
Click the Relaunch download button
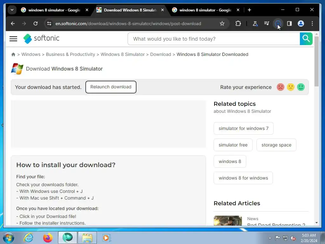point(111,87)
